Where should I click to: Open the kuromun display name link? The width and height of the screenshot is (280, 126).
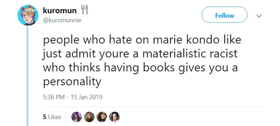[x=60, y=11]
